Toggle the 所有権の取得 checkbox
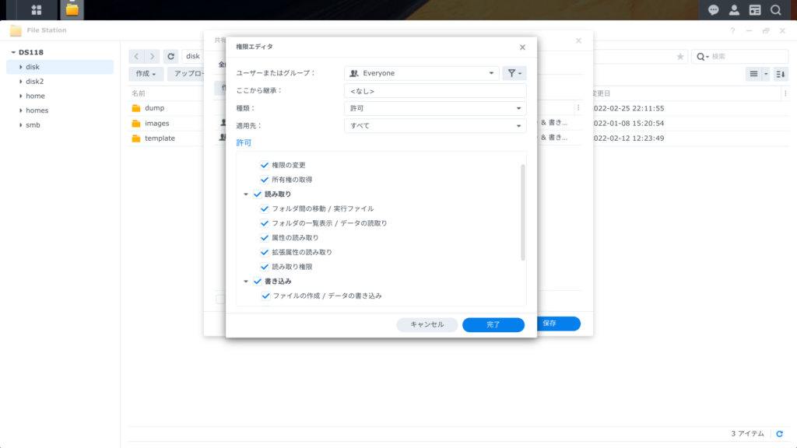 pyautogui.click(x=265, y=180)
